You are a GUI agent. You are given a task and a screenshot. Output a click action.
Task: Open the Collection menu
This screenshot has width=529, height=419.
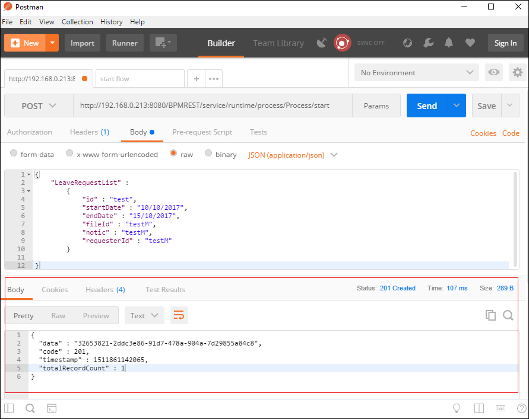(x=77, y=22)
